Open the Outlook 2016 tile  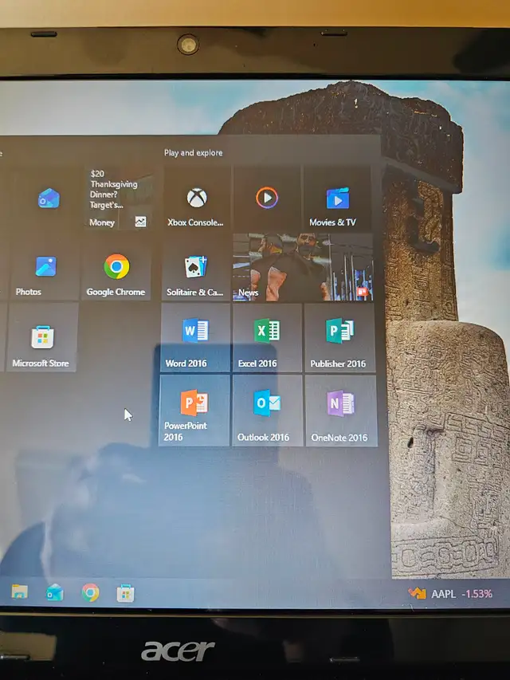[x=266, y=411]
